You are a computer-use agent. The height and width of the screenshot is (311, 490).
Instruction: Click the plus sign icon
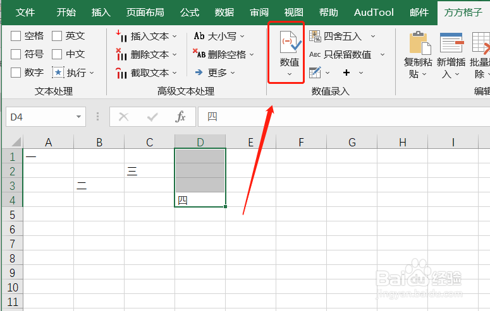point(346,73)
